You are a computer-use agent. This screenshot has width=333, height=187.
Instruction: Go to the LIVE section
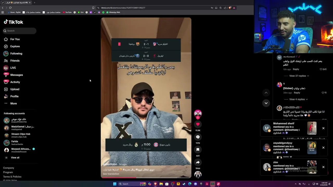click(x=10, y=68)
